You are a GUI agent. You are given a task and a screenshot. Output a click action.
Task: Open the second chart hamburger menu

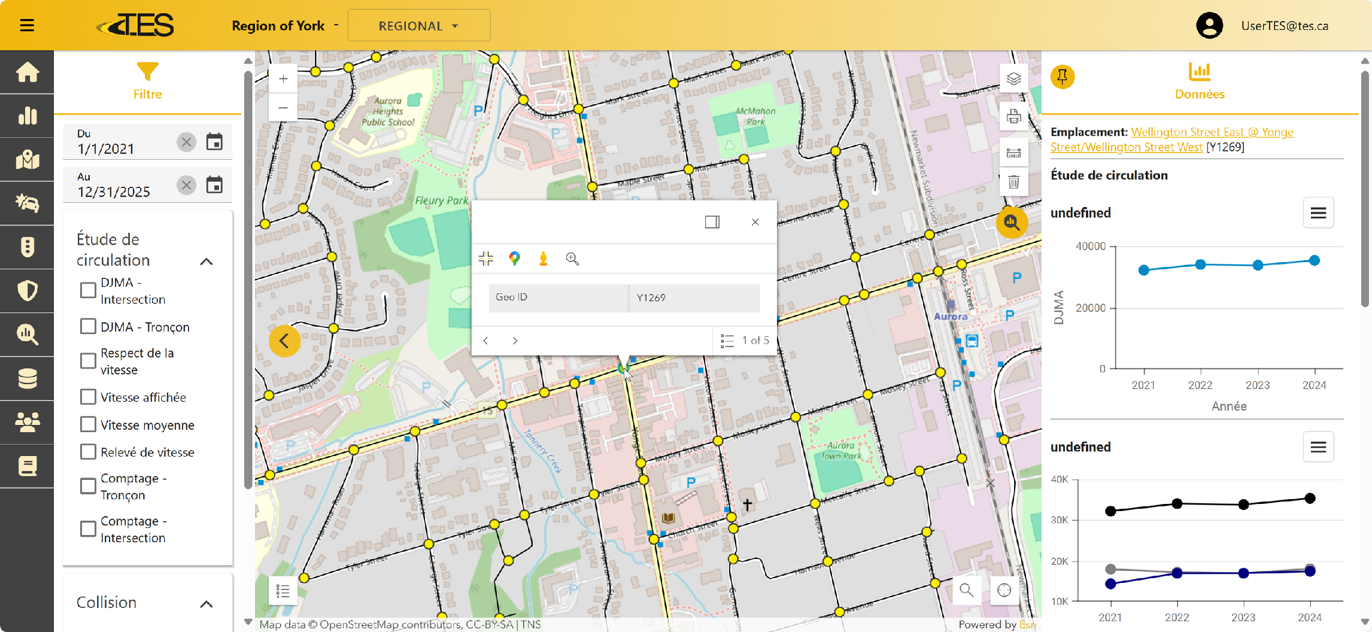tap(1318, 447)
